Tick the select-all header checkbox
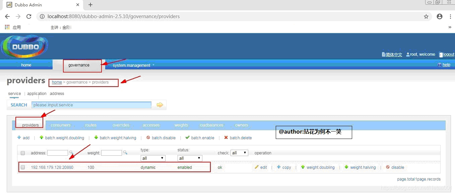455x194 pixels. [23, 153]
